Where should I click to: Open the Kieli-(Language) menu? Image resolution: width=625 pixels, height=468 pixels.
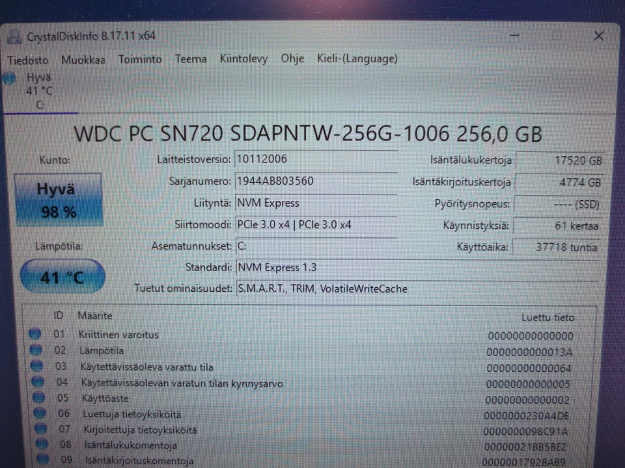[357, 58]
